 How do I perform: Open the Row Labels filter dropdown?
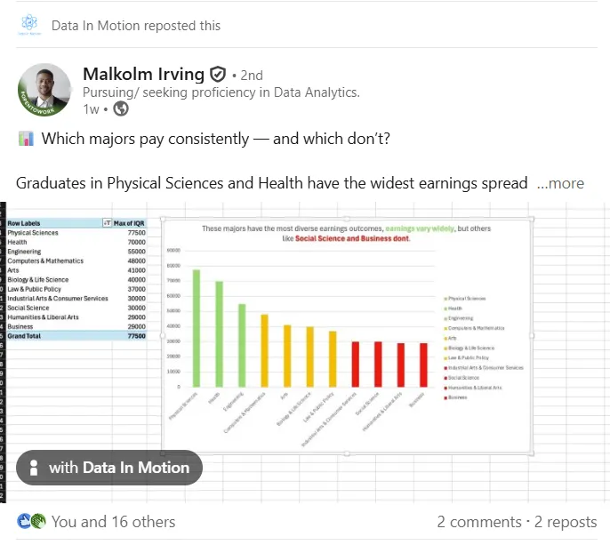(107, 223)
